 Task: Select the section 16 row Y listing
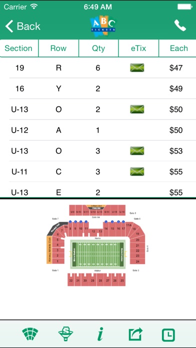(102, 88)
